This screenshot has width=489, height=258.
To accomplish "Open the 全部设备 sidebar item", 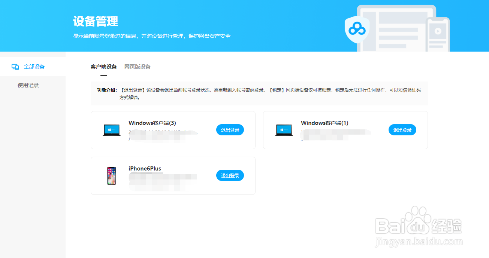I will [x=33, y=67].
